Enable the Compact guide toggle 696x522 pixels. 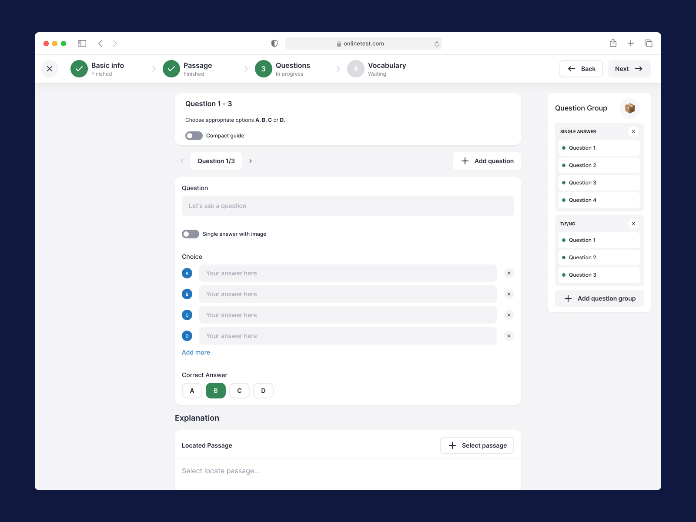pos(193,135)
